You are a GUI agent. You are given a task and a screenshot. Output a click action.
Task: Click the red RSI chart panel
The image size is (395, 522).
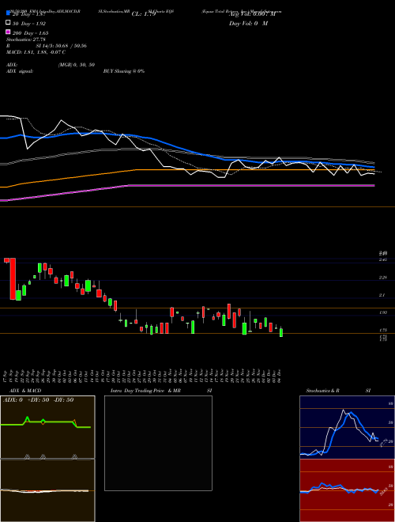coord(348,490)
